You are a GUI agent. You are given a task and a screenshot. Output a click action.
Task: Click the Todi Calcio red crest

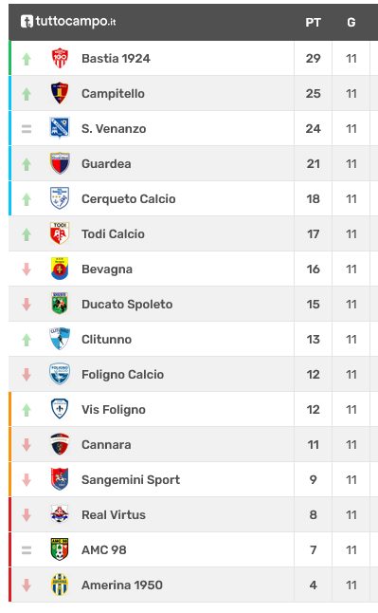click(60, 233)
